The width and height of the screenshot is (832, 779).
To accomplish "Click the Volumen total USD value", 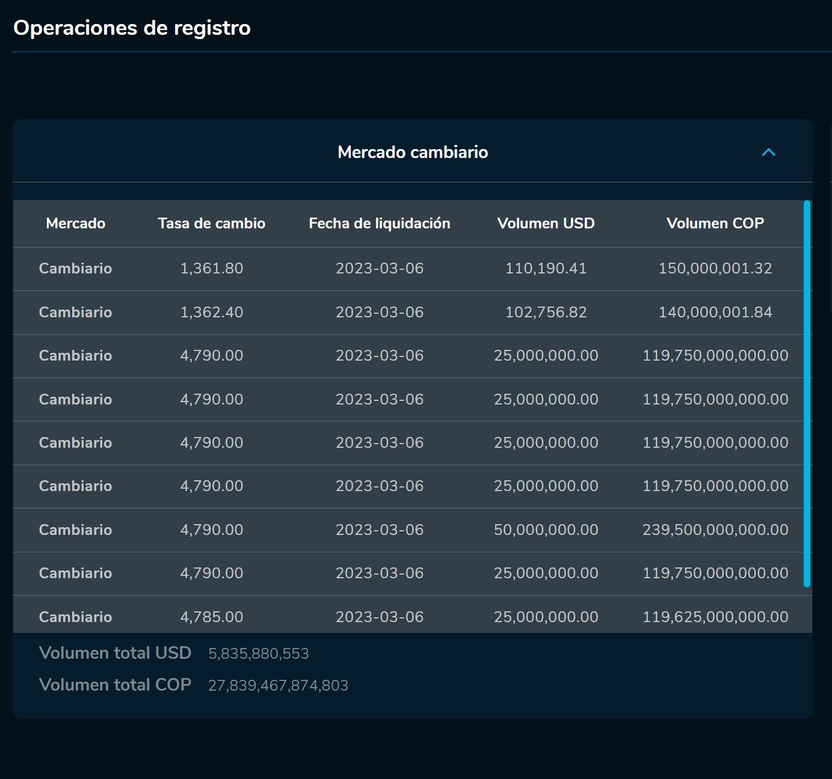I will point(259,653).
